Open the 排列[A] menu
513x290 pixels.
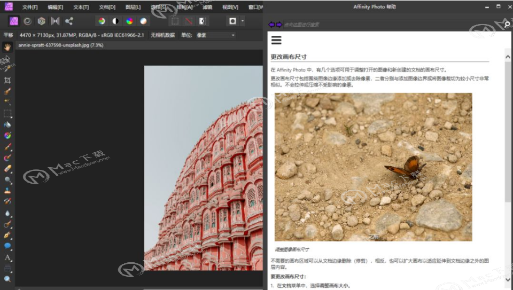tap(184, 7)
